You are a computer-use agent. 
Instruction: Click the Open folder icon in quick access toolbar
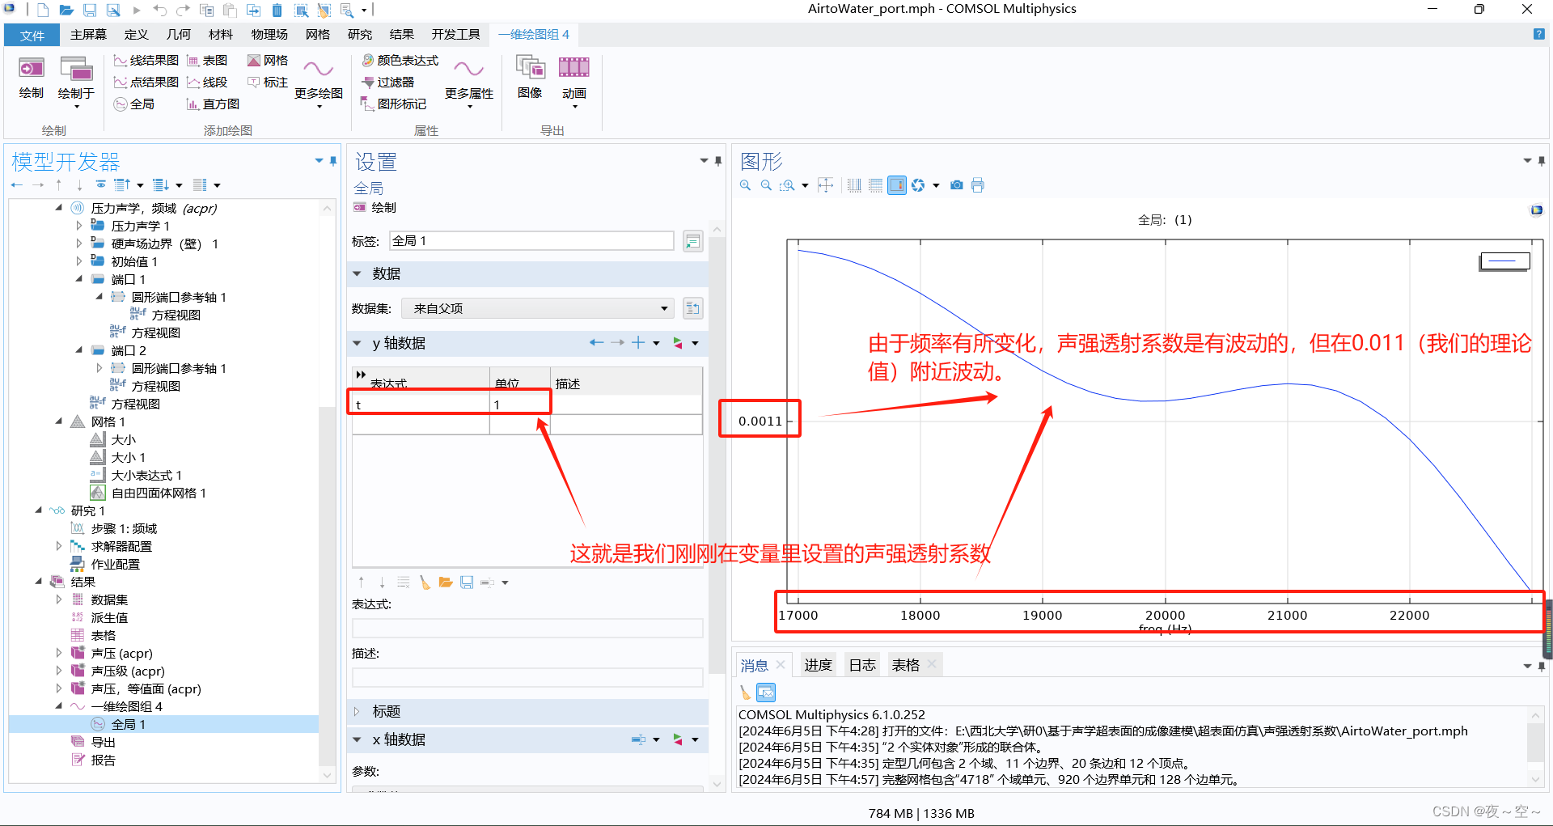click(x=66, y=11)
